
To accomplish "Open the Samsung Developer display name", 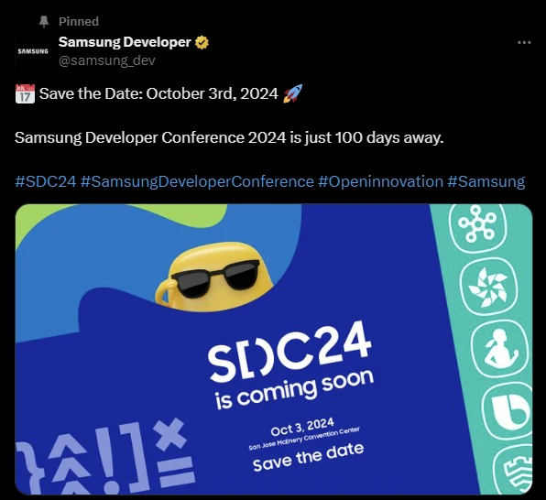I will pyautogui.click(x=125, y=42).
